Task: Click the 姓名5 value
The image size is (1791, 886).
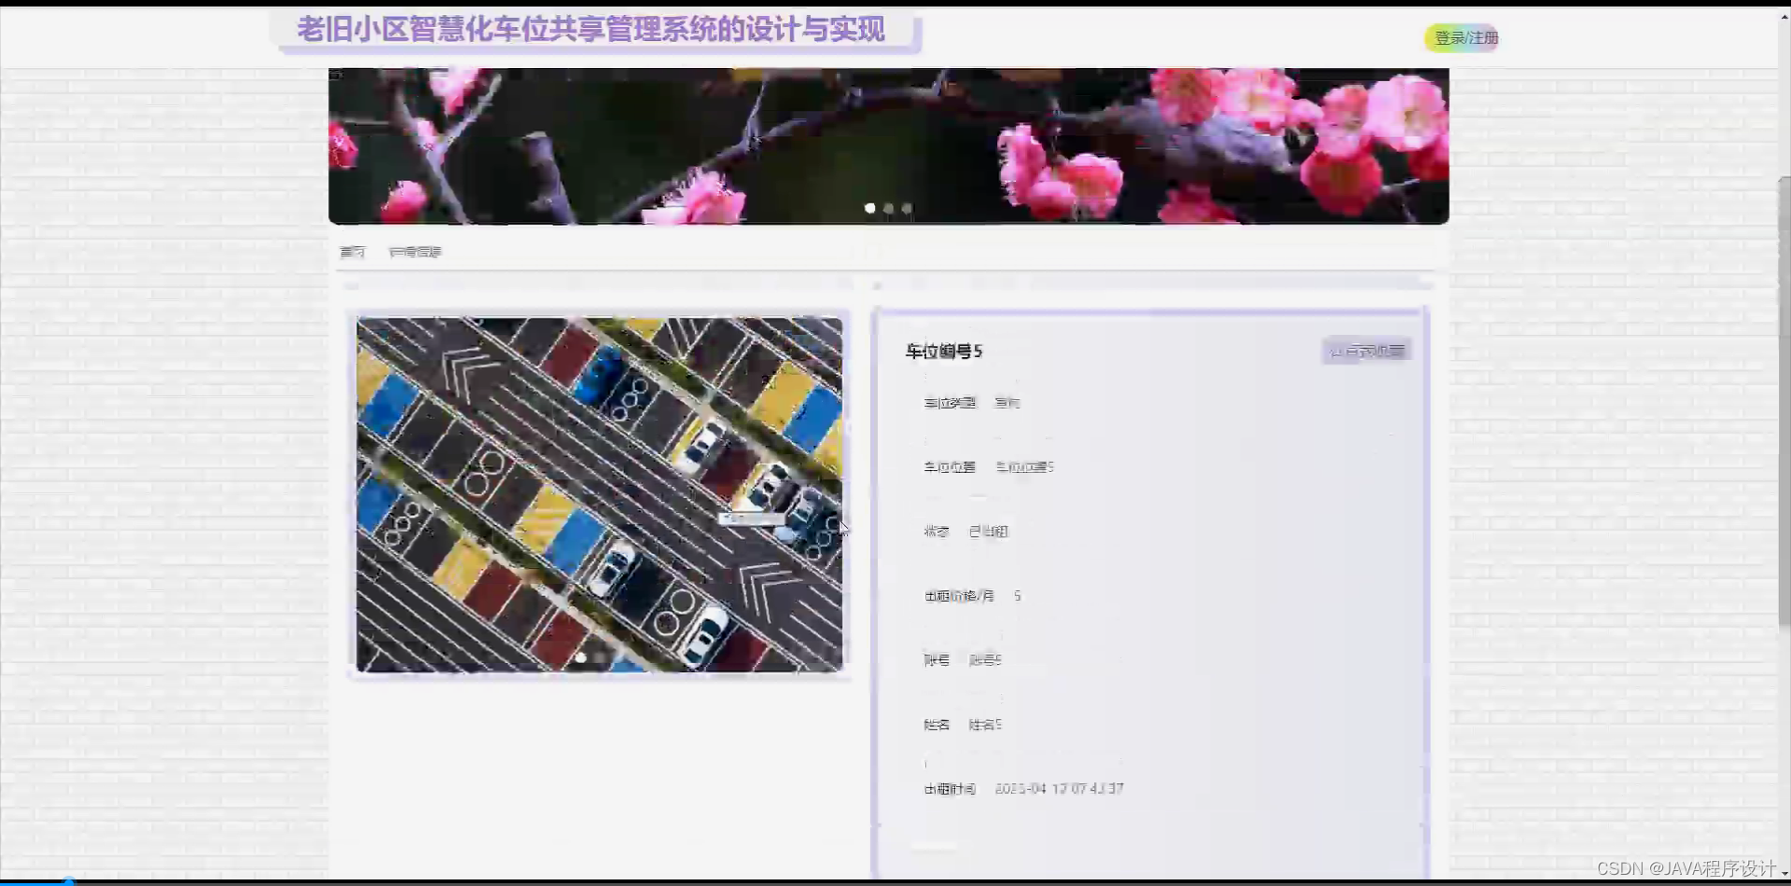Action: click(x=985, y=725)
